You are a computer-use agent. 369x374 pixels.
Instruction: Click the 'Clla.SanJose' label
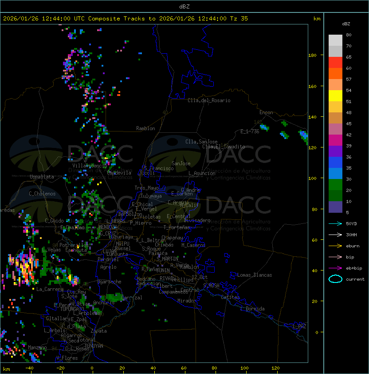click(x=201, y=142)
